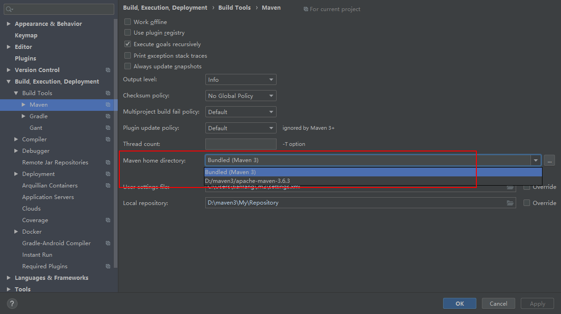
Task: Click the project-level icon beside Compiler row
Action: coord(108,139)
